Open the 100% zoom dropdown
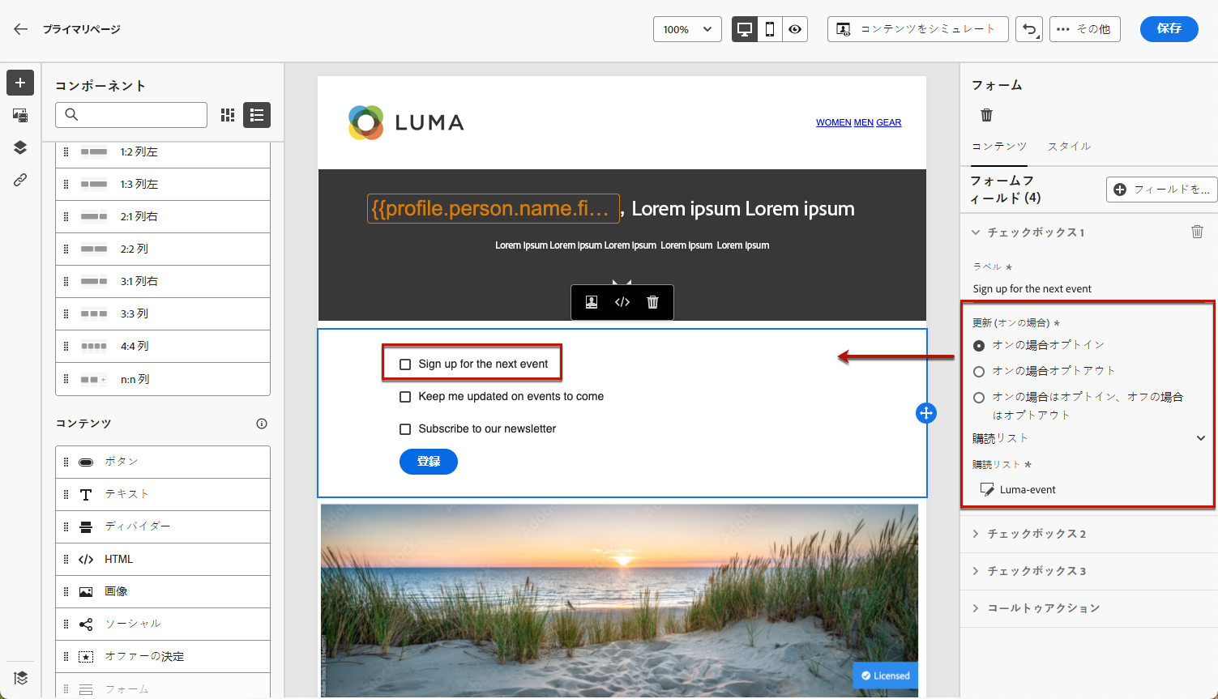This screenshot has height=699, width=1218. coord(687,29)
